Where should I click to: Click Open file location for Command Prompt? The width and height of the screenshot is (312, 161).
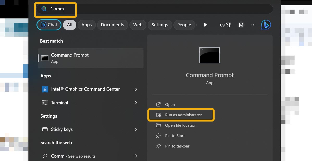[x=181, y=125]
